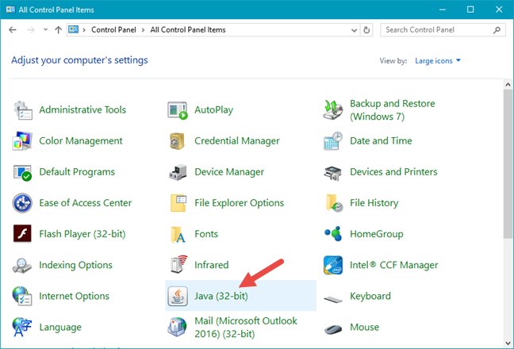Open the Java coffee cup icon
The image size is (514, 349).
178,296
